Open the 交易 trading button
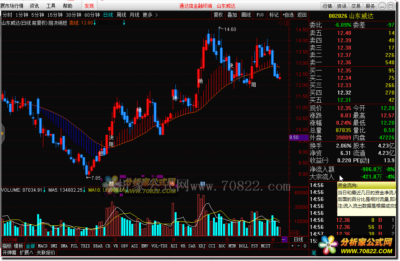Image resolution: width=400 pixels, height=261 pixels. [356, 6]
